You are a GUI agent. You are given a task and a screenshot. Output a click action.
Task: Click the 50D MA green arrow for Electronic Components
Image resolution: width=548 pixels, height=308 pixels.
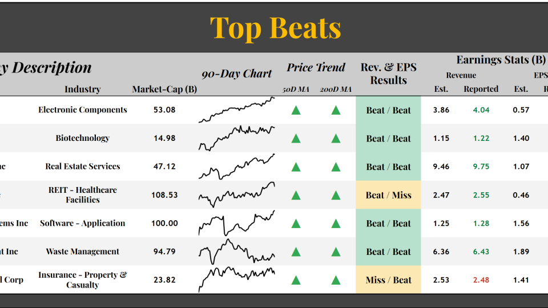coord(296,110)
